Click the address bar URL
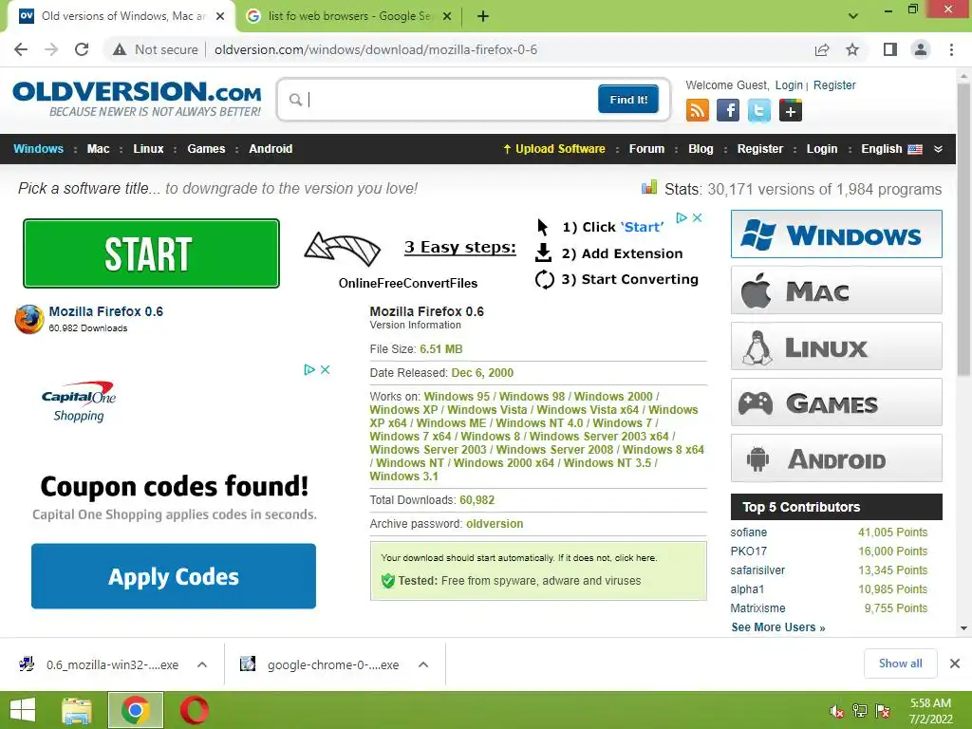The width and height of the screenshot is (972, 729). (376, 49)
